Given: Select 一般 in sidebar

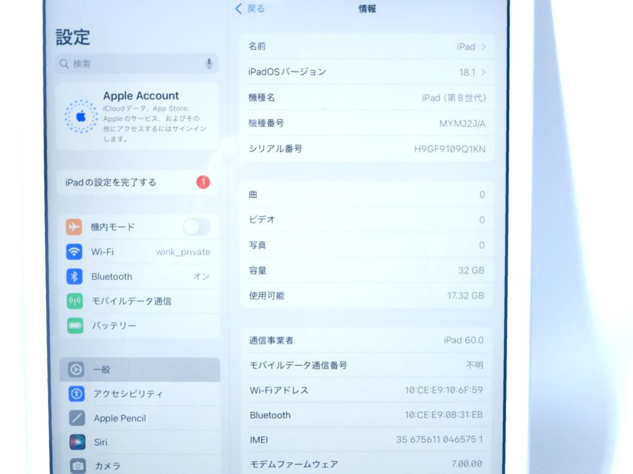Looking at the screenshot, I should click(x=140, y=369).
